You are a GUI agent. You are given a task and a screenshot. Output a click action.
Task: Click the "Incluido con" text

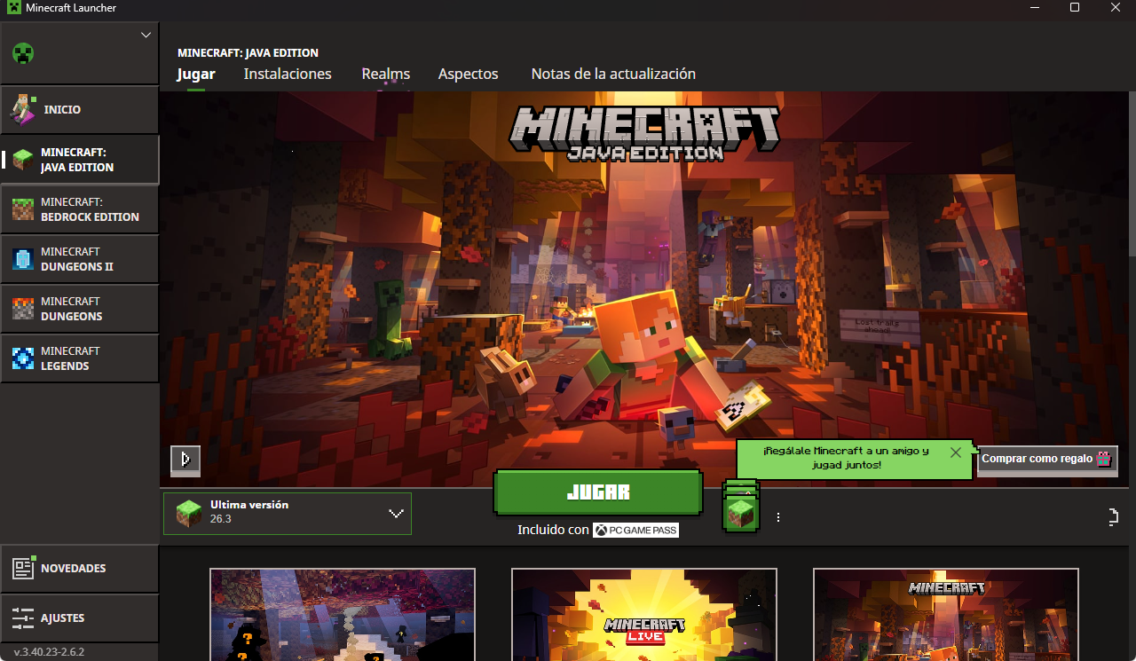tap(553, 530)
